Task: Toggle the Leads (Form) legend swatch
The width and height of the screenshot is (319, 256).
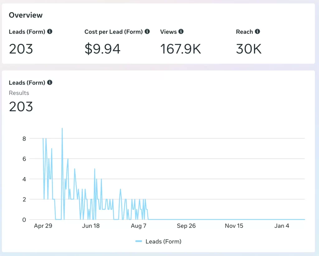Action: click(139, 241)
